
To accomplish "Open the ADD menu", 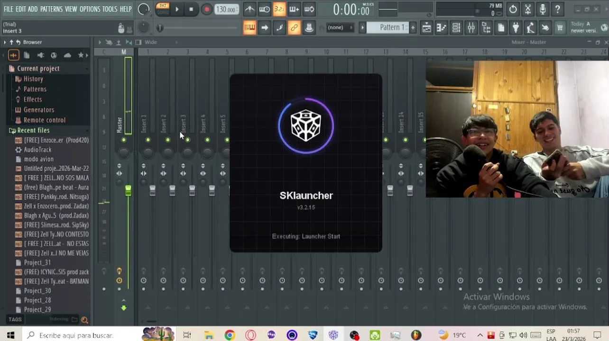I will point(33,9).
